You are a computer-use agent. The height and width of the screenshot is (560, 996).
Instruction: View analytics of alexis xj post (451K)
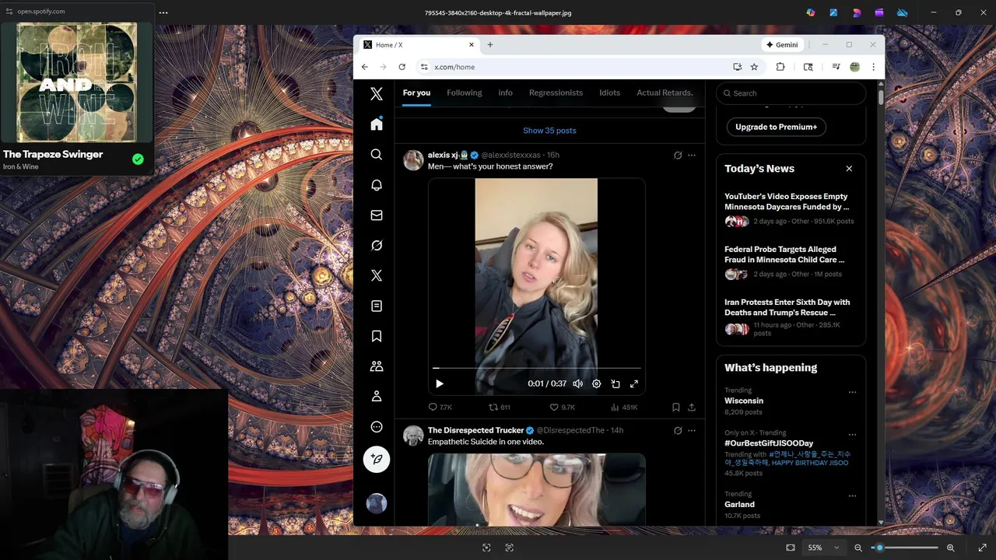624,407
